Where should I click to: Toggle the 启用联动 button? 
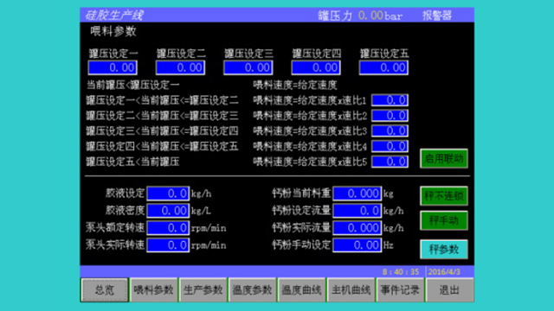click(444, 158)
